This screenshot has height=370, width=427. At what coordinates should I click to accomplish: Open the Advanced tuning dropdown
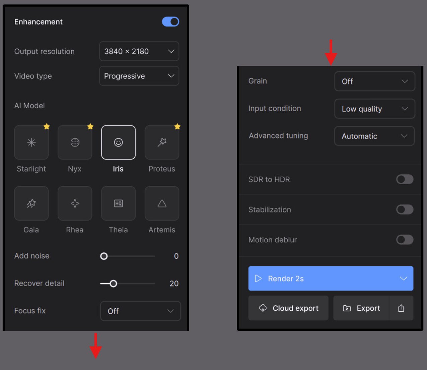(x=374, y=136)
